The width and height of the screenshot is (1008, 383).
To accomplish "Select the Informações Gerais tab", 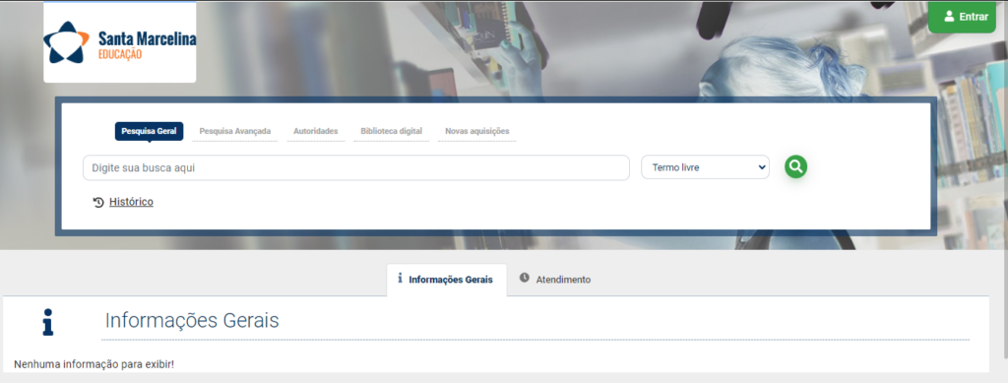I will pos(447,280).
